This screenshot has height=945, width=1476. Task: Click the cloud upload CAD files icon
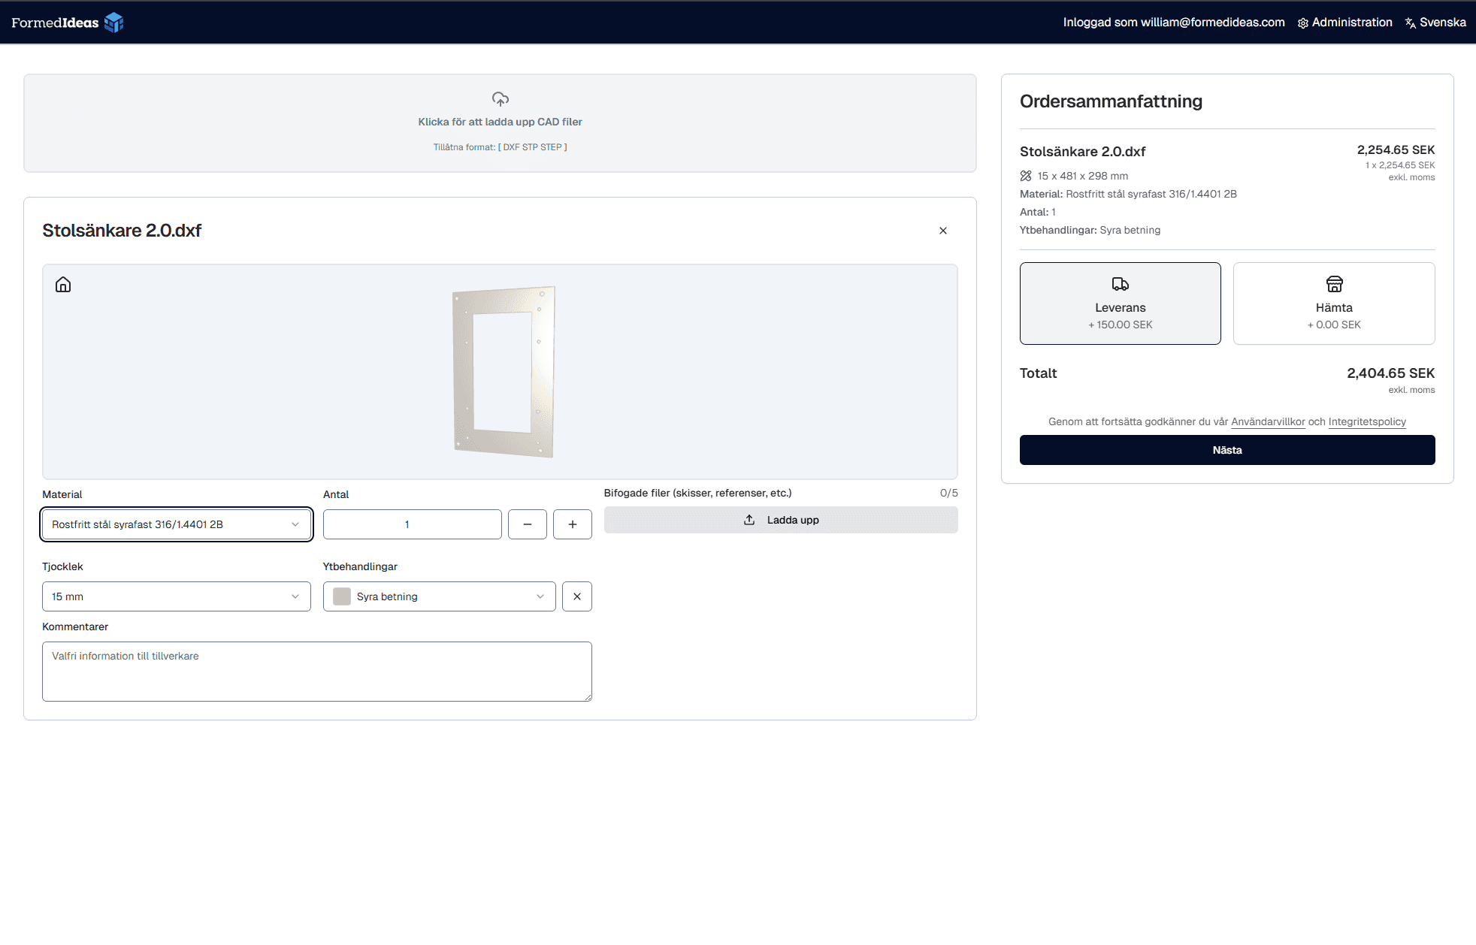[x=500, y=99]
